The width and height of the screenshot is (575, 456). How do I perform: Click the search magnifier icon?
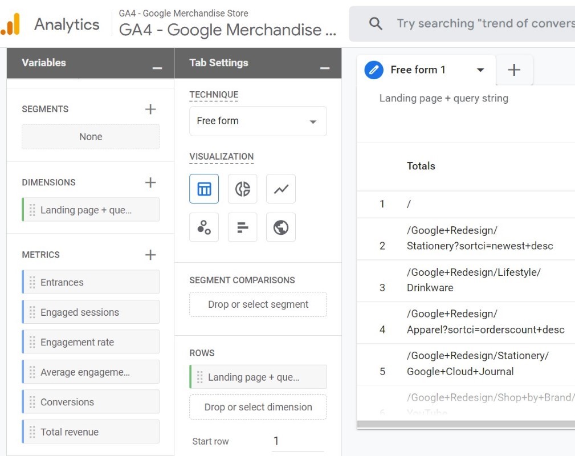(376, 23)
